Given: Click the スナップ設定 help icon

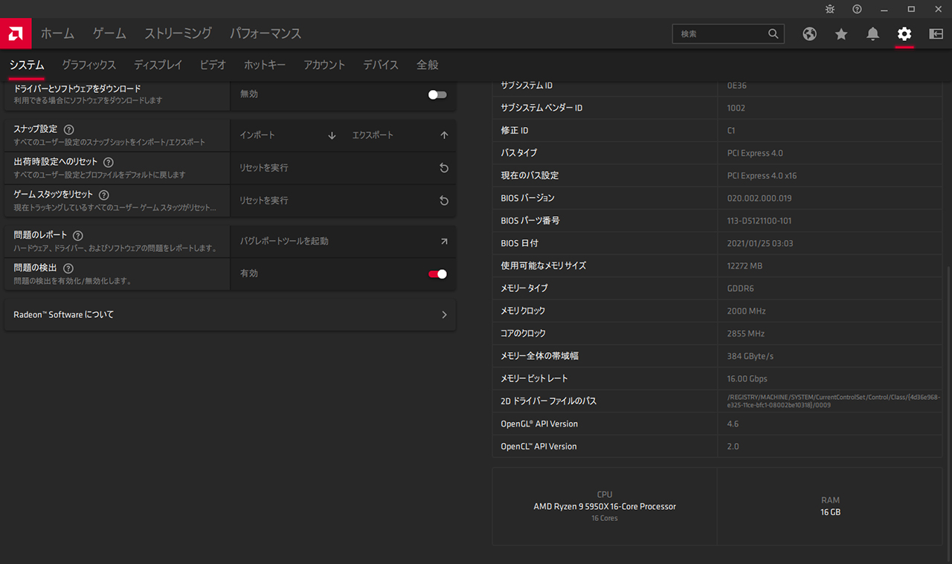Looking at the screenshot, I should coord(69,129).
